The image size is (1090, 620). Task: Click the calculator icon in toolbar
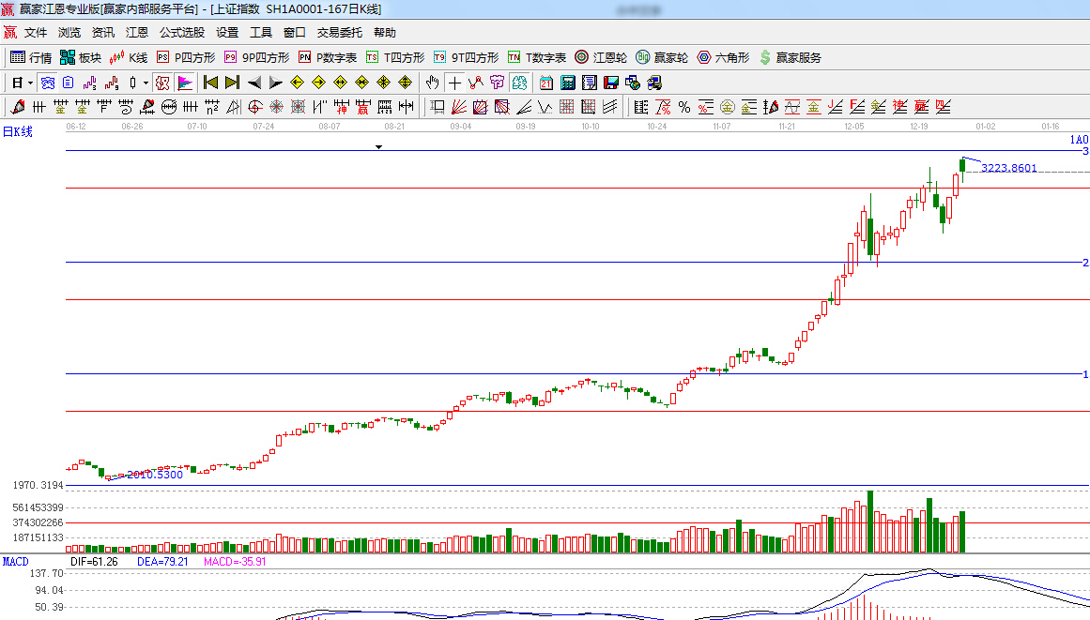coord(567,83)
